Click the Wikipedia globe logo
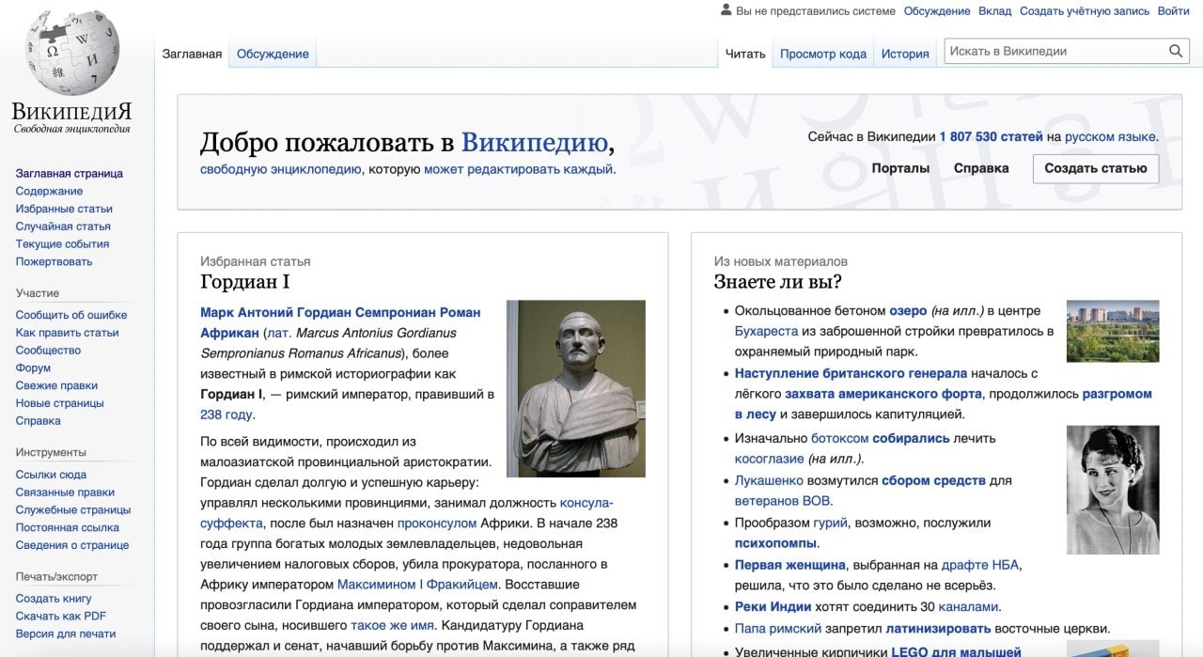 point(71,54)
